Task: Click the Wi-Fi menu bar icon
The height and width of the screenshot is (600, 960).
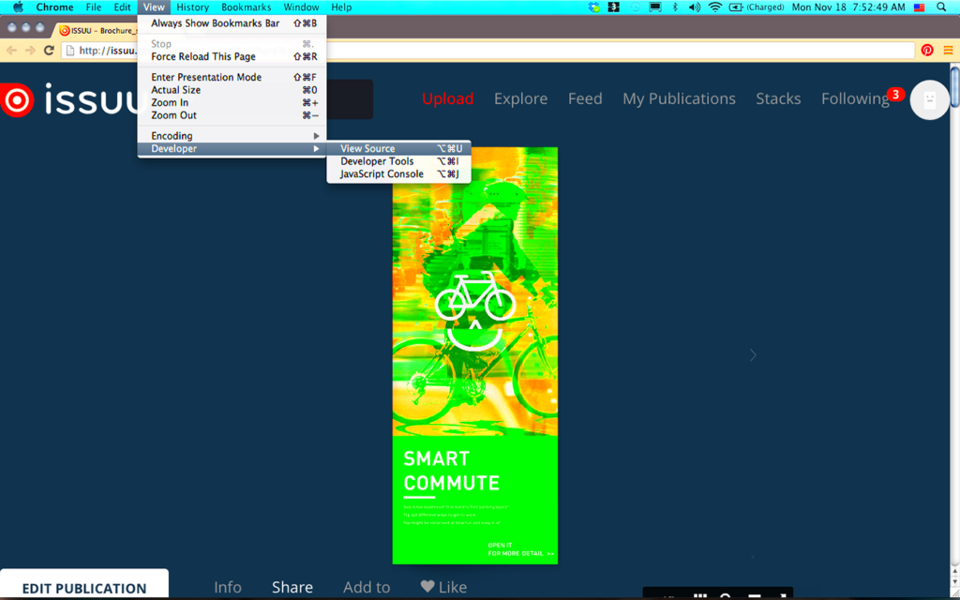Action: pyautogui.click(x=714, y=7)
